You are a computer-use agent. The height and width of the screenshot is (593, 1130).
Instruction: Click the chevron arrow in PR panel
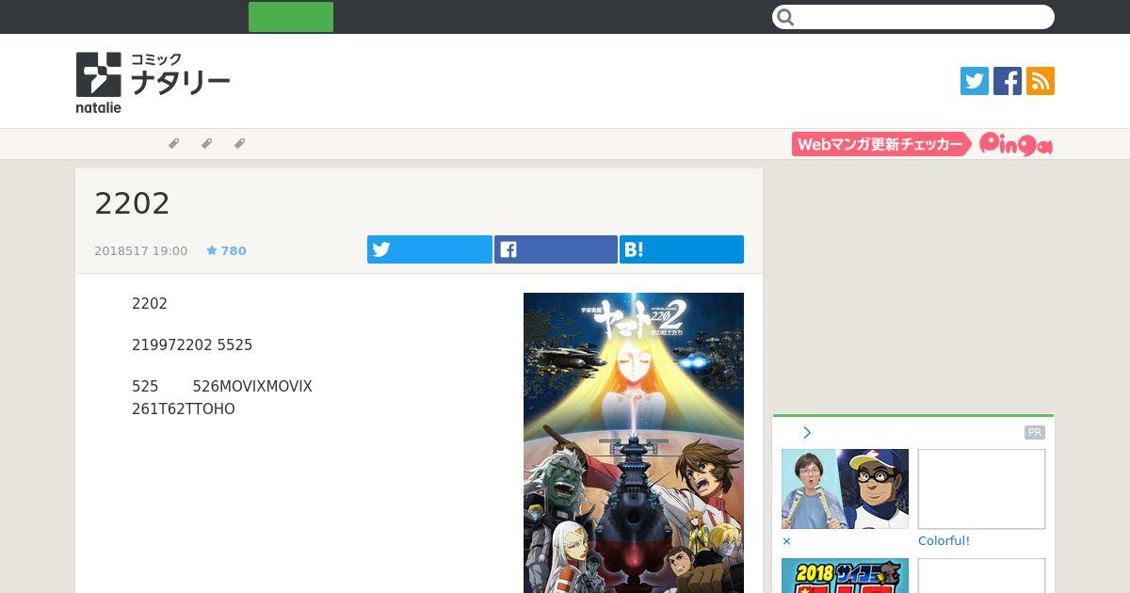click(x=807, y=433)
